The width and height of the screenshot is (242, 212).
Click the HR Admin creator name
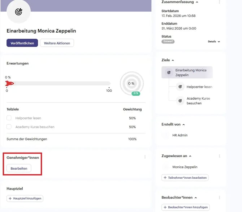pos(180,135)
